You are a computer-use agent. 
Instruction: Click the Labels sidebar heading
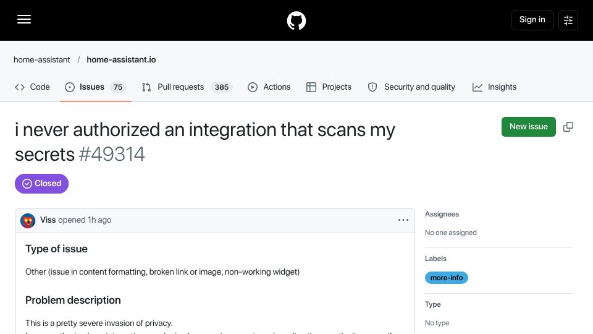435,259
